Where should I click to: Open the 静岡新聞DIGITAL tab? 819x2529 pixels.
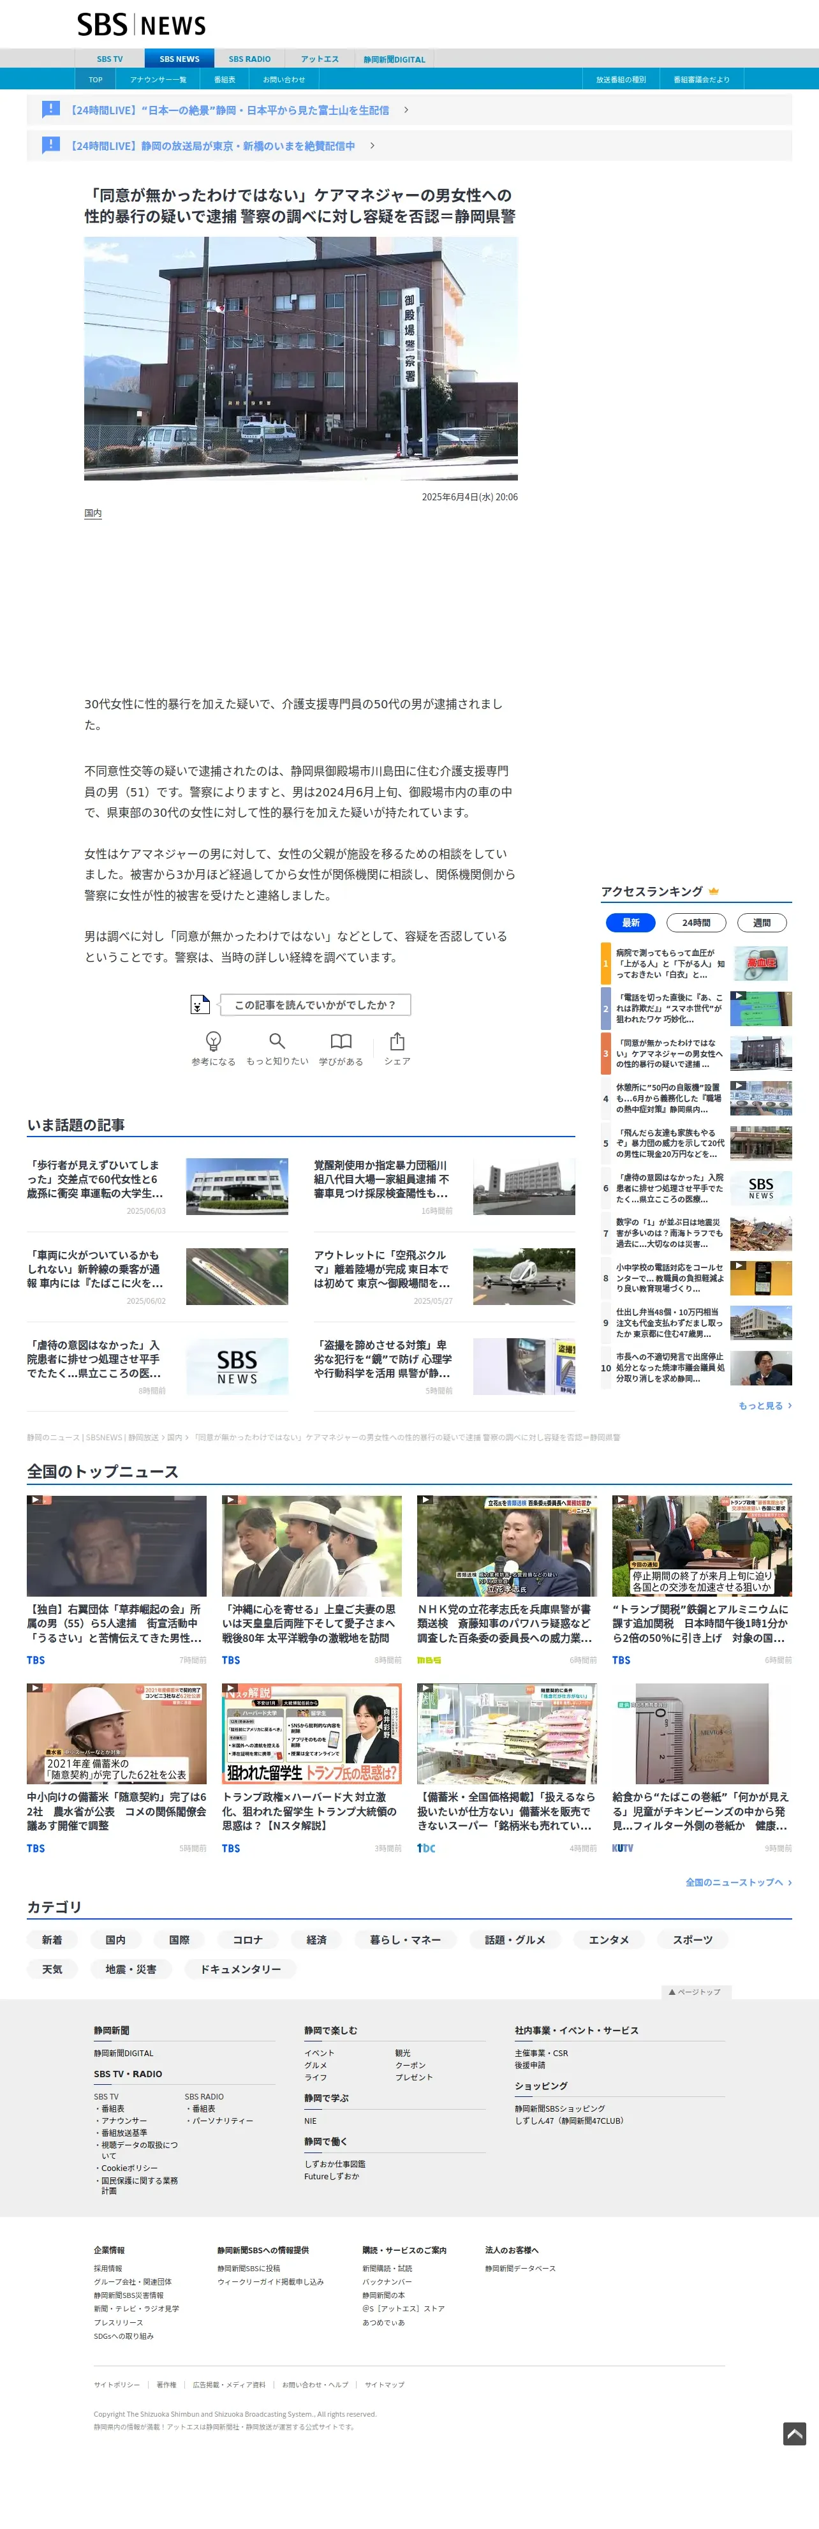(x=394, y=59)
